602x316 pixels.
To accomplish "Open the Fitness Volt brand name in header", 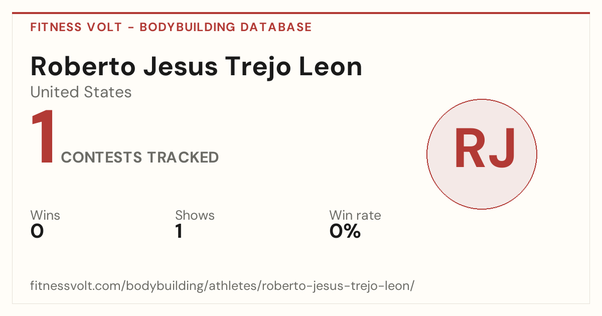I will click(76, 27).
